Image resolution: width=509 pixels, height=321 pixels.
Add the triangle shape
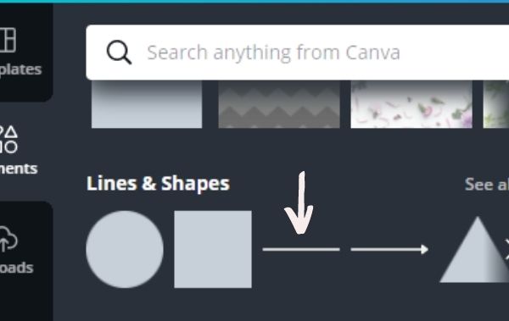[x=474, y=250]
